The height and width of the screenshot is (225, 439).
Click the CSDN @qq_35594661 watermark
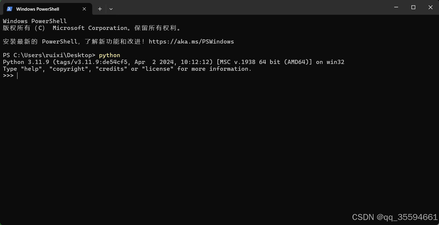click(395, 217)
